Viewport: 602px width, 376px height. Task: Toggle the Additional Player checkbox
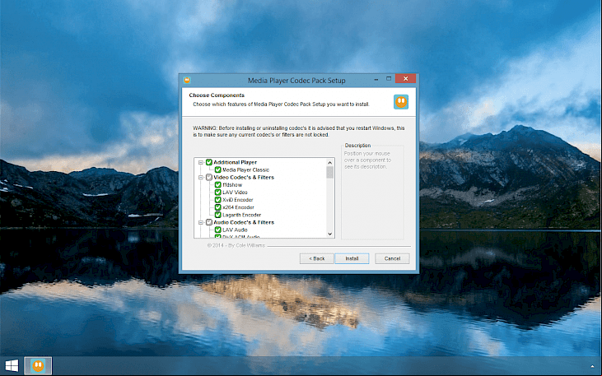pos(209,162)
